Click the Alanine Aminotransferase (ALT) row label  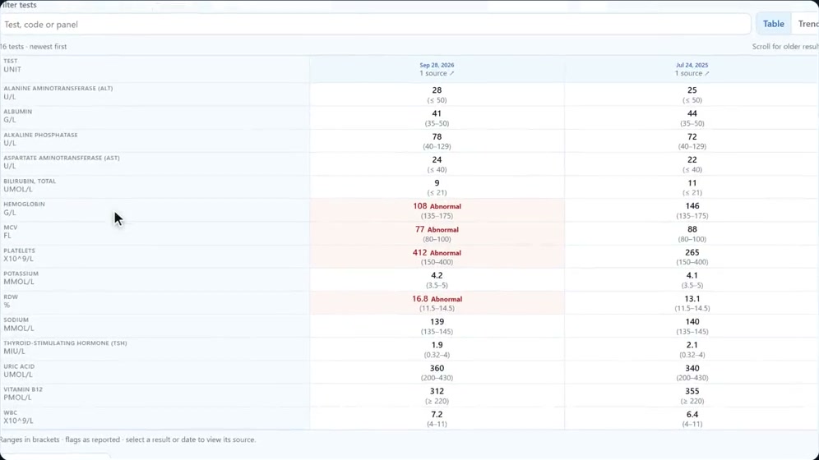(x=58, y=89)
